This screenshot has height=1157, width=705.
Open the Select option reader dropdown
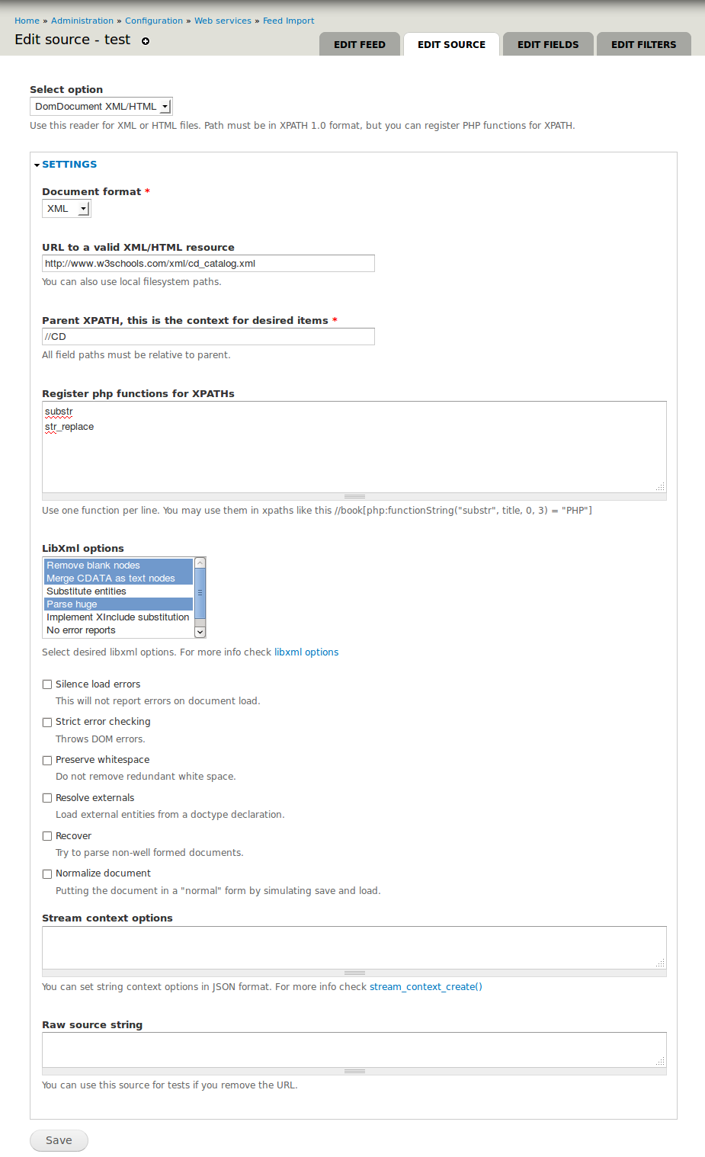(101, 107)
